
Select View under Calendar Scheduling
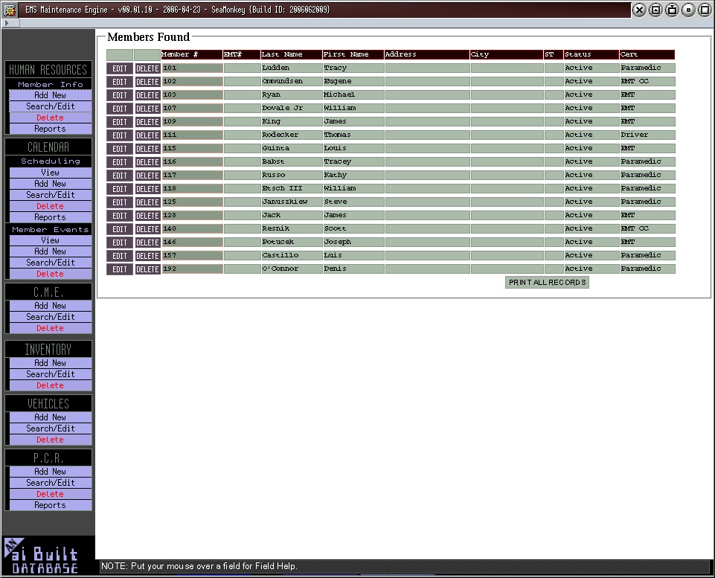pos(50,173)
